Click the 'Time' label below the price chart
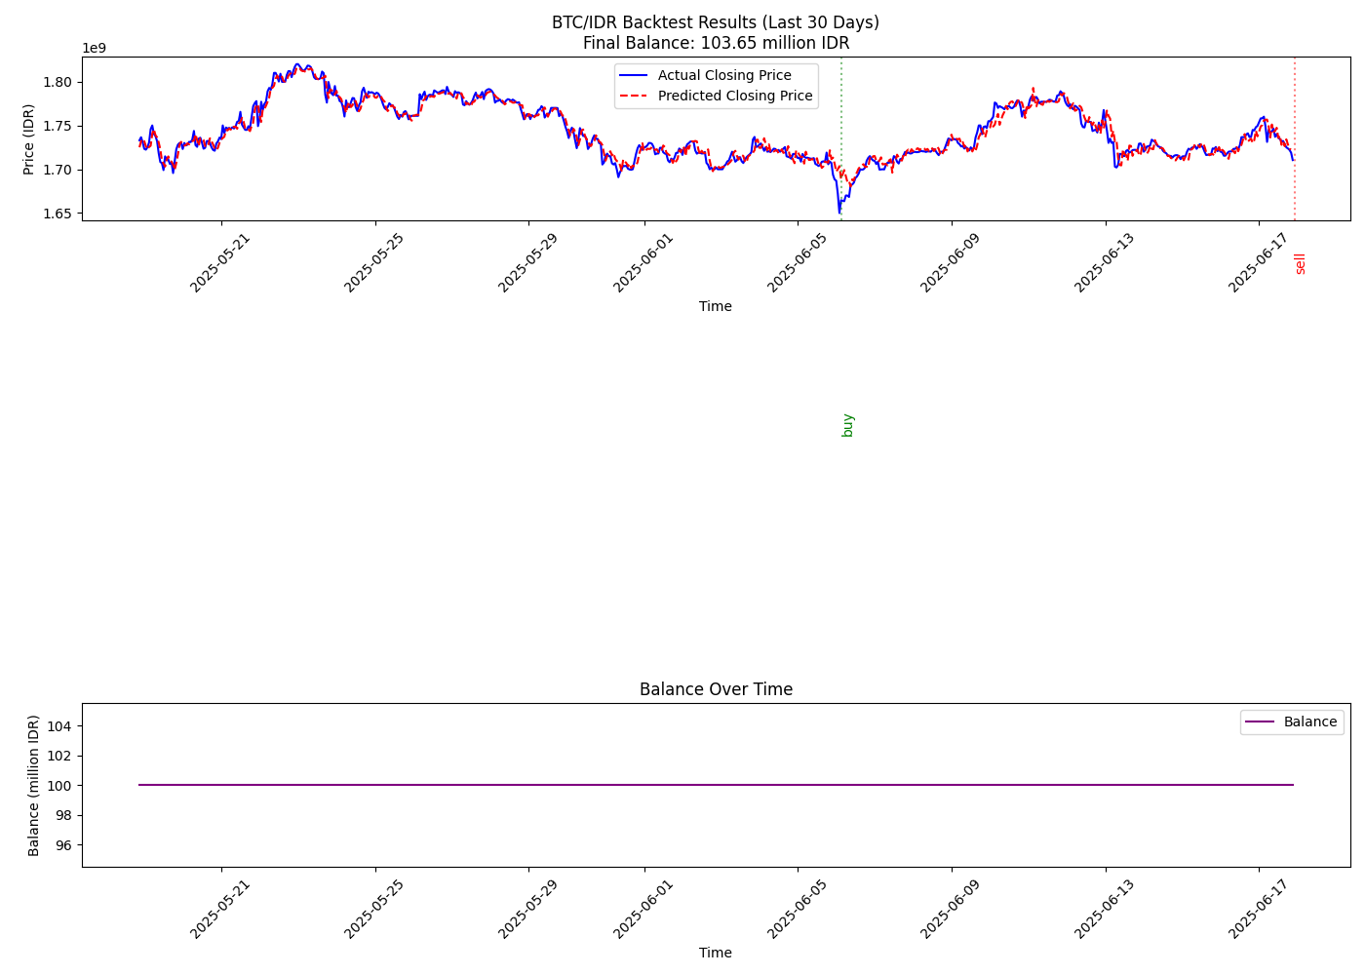The image size is (1365, 975). tap(715, 306)
